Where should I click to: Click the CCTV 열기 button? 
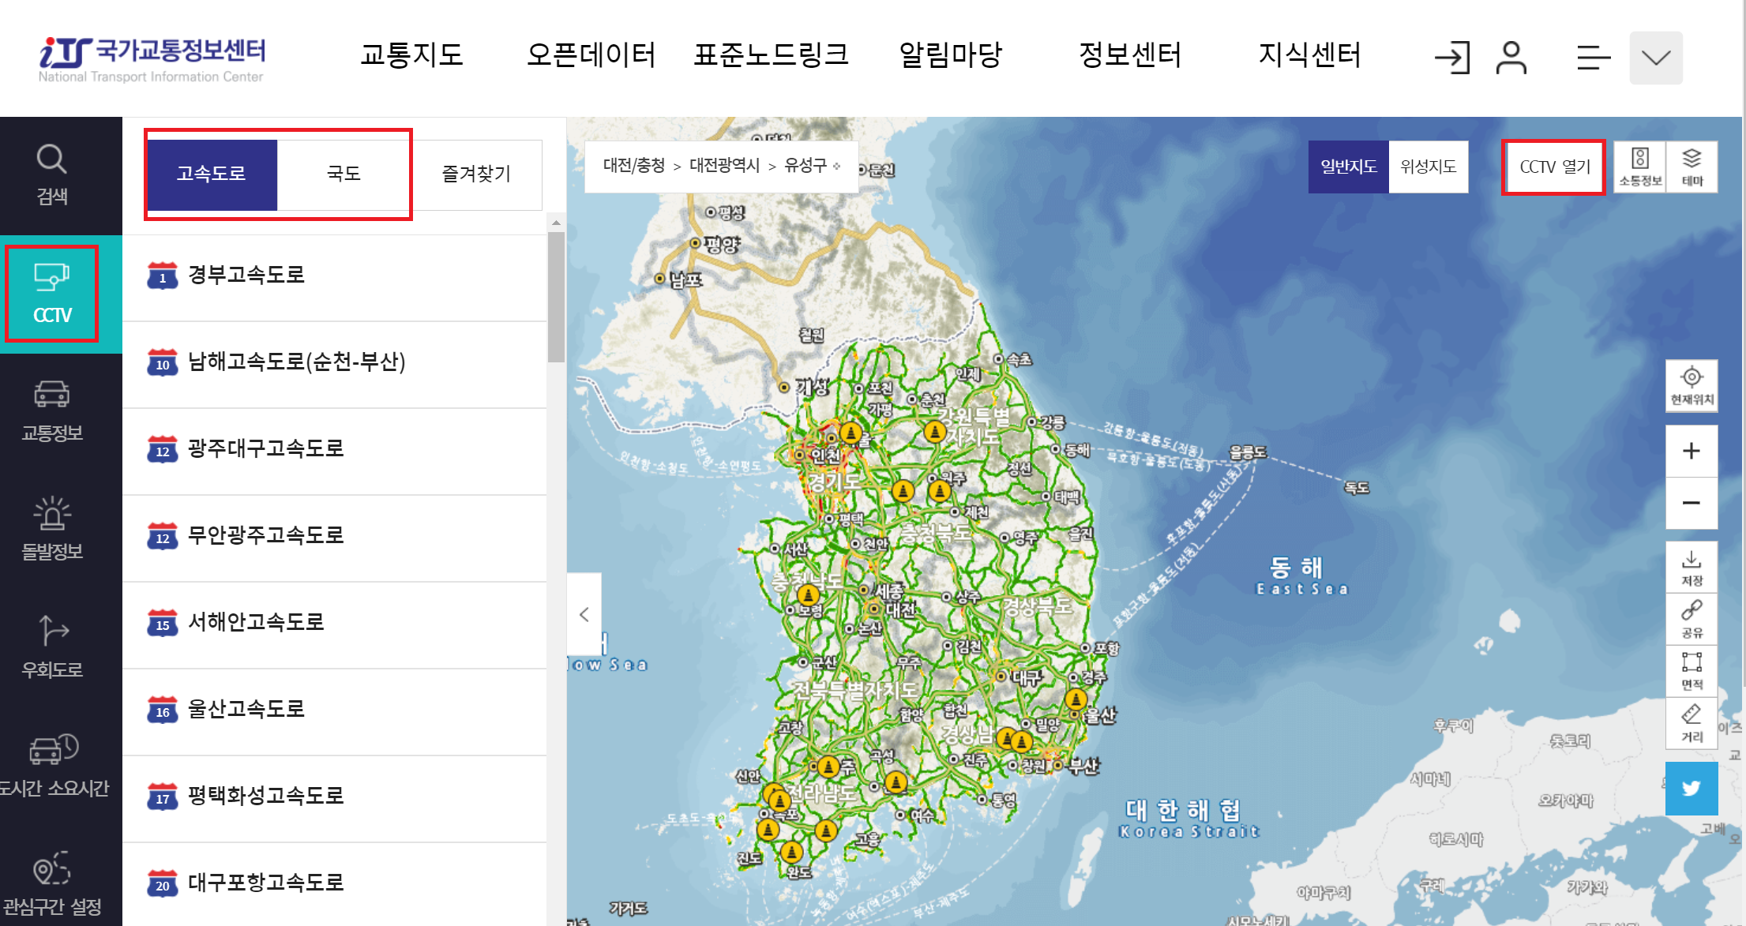[1553, 166]
